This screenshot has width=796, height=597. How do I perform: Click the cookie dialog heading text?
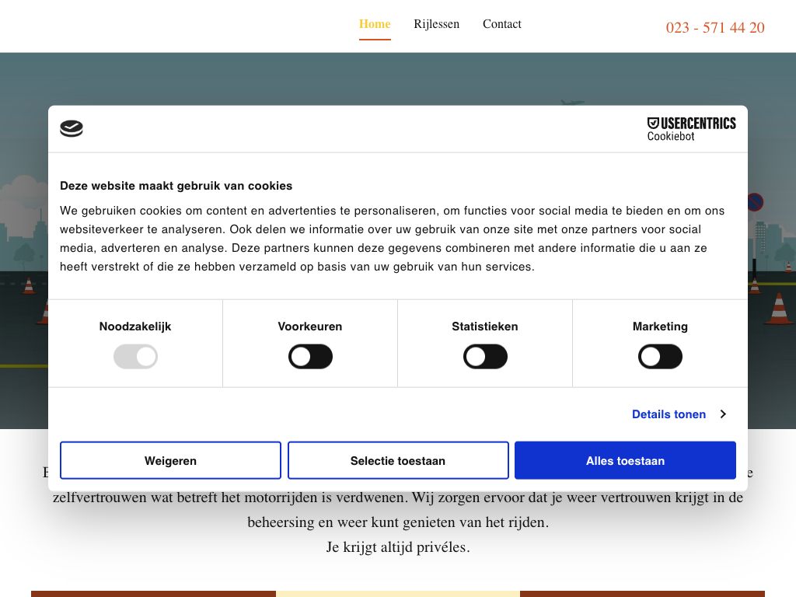click(x=176, y=186)
